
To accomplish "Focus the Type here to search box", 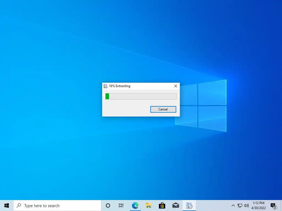I will point(57,206).
